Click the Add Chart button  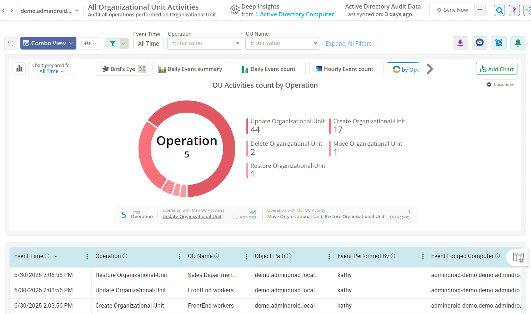click(x=496, y=69)
